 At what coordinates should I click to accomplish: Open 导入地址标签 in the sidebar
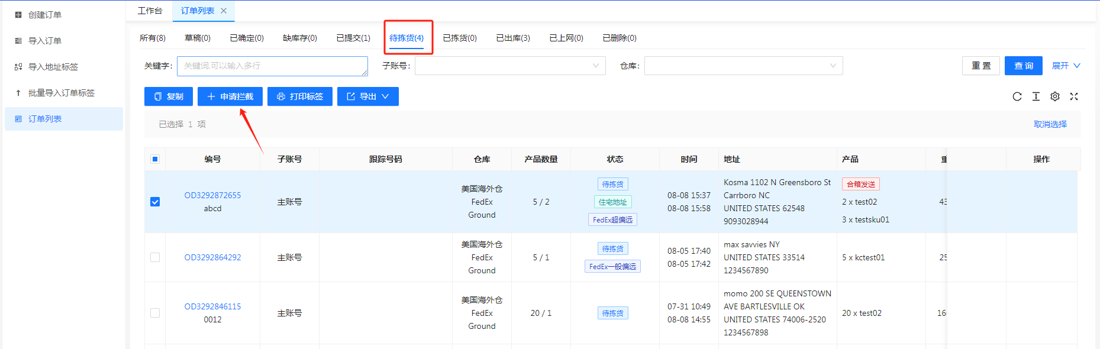53,67
